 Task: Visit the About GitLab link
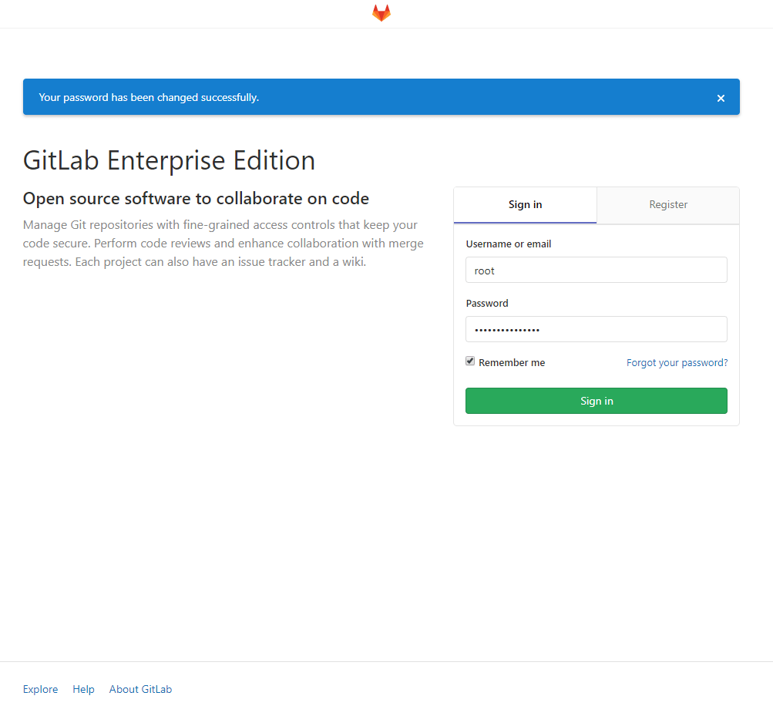[140, 688]
